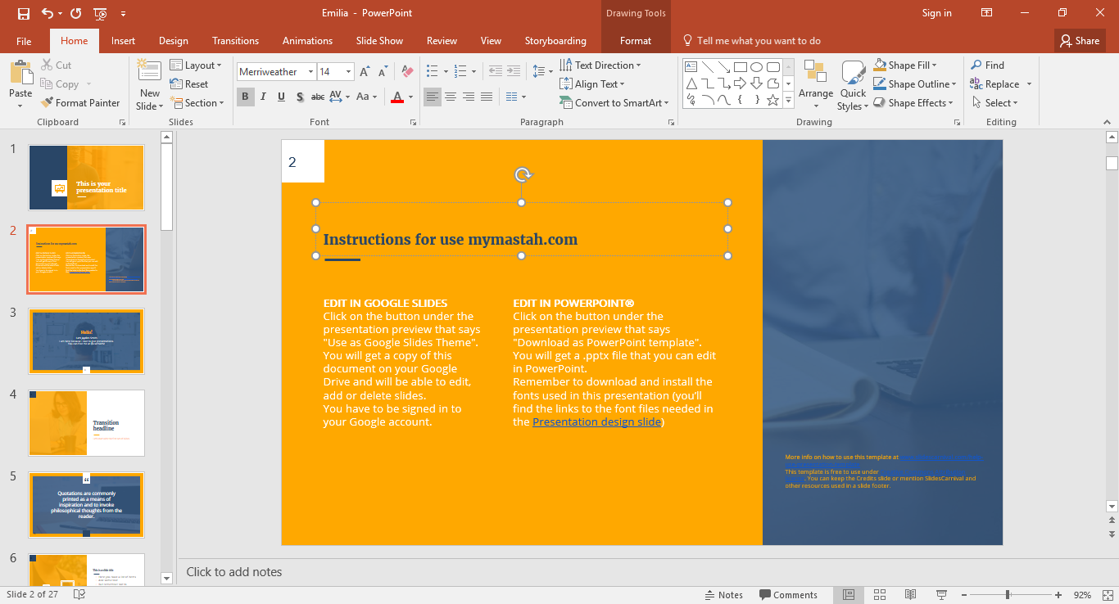Select the Freeform scribble shape

pos(691,100)
